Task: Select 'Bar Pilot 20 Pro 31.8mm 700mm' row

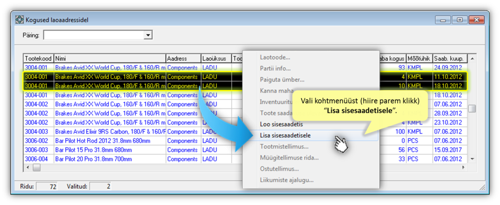Action: [x=245, y=159]
